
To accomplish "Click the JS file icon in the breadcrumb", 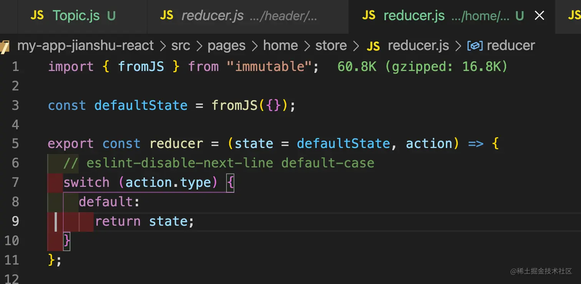I will [x=373, y=46].
